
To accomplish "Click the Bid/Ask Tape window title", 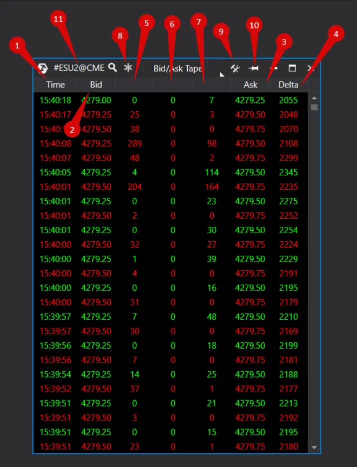I will point(177,68).
